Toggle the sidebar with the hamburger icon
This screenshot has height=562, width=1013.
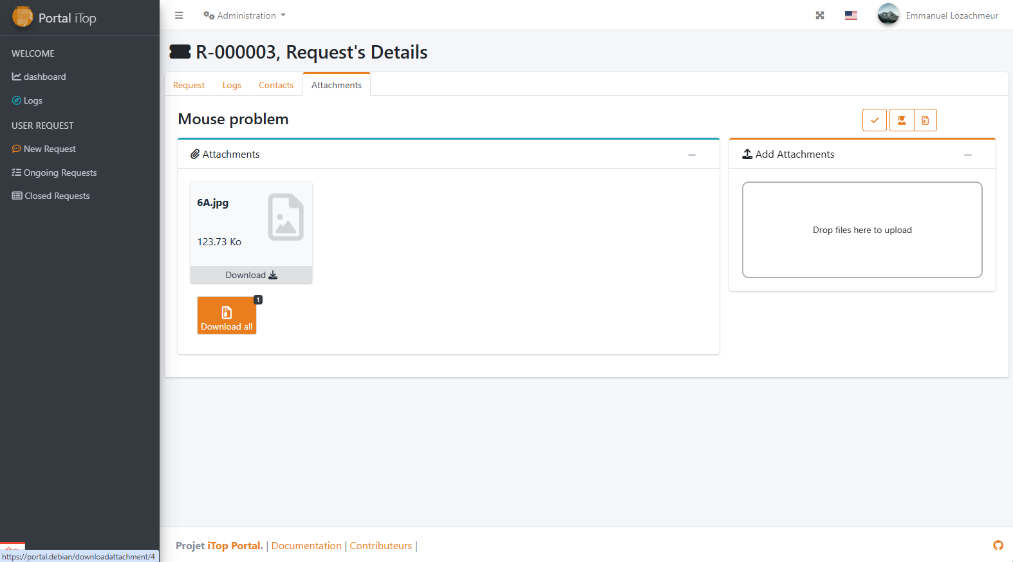point(179,15)
